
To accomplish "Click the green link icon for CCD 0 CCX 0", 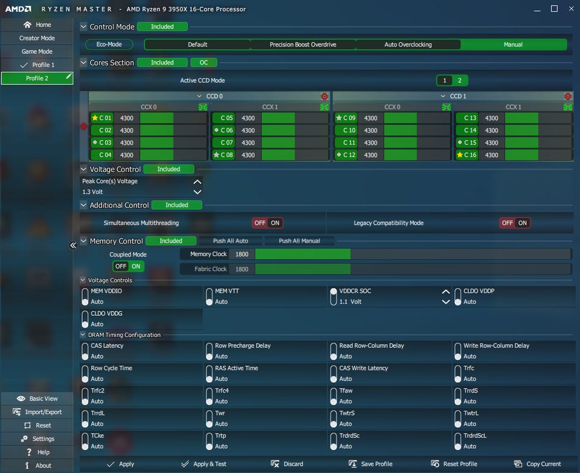I will [203, 107].
